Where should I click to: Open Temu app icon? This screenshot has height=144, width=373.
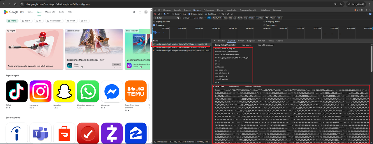click(136, 92)
